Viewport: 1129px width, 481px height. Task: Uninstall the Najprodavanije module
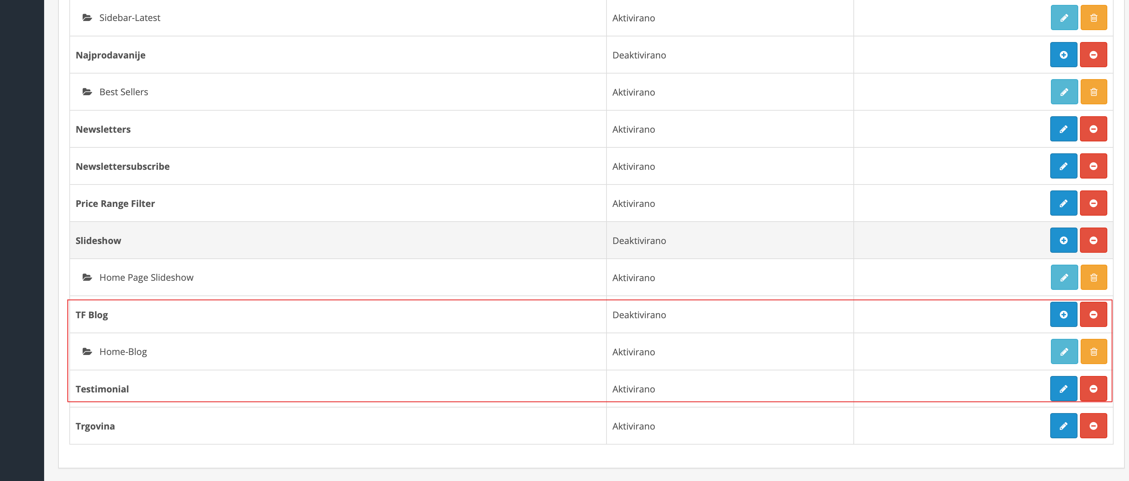1093,55
